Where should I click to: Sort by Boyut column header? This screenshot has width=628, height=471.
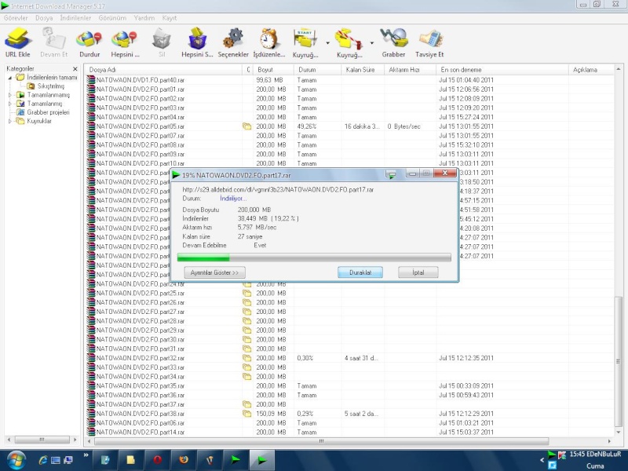tap(274, 70)
